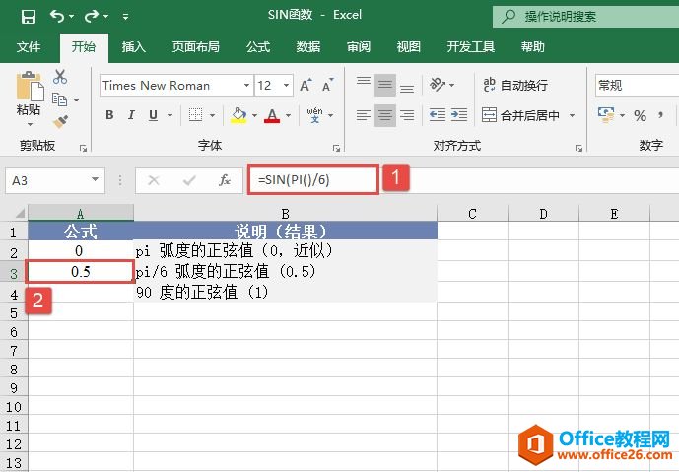The height and width of the screenshot is (472, 679).
Task: Open the Copy options dropdown arrow
Action: tap(76, 101)
